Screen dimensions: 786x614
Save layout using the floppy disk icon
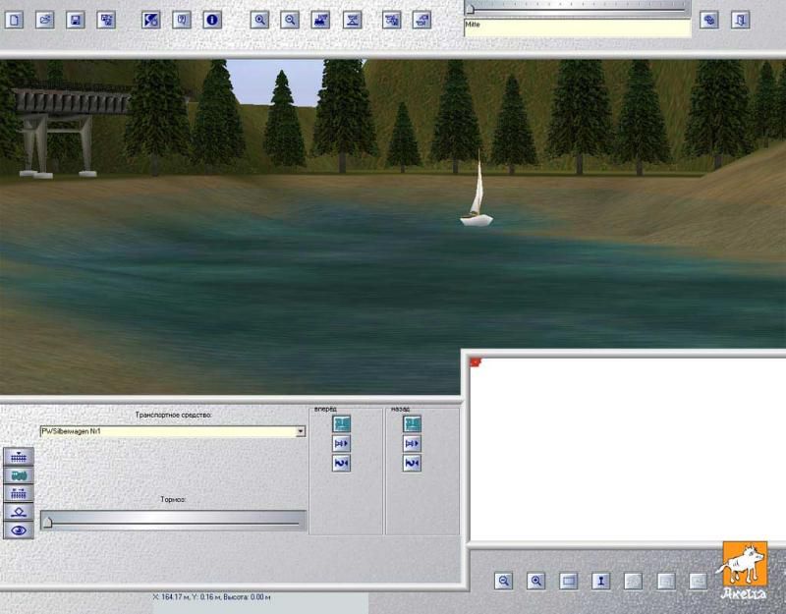(76, 20)
